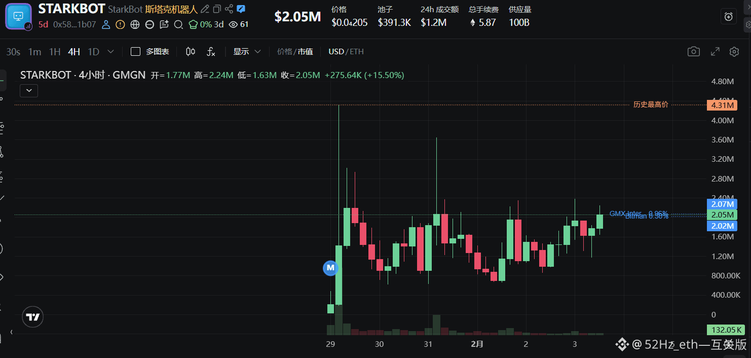Click the 4.31M all-time-high price label

(722, 105)
